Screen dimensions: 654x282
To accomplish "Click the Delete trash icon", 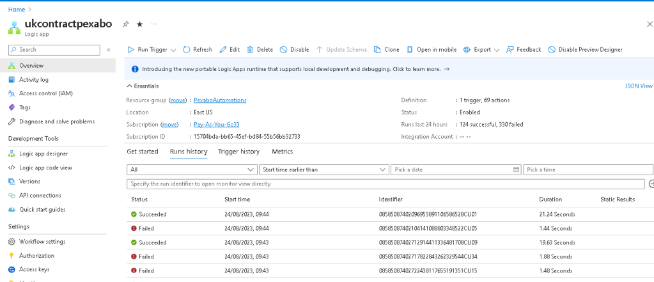I will pyautogui.click(x=250, y=50).
